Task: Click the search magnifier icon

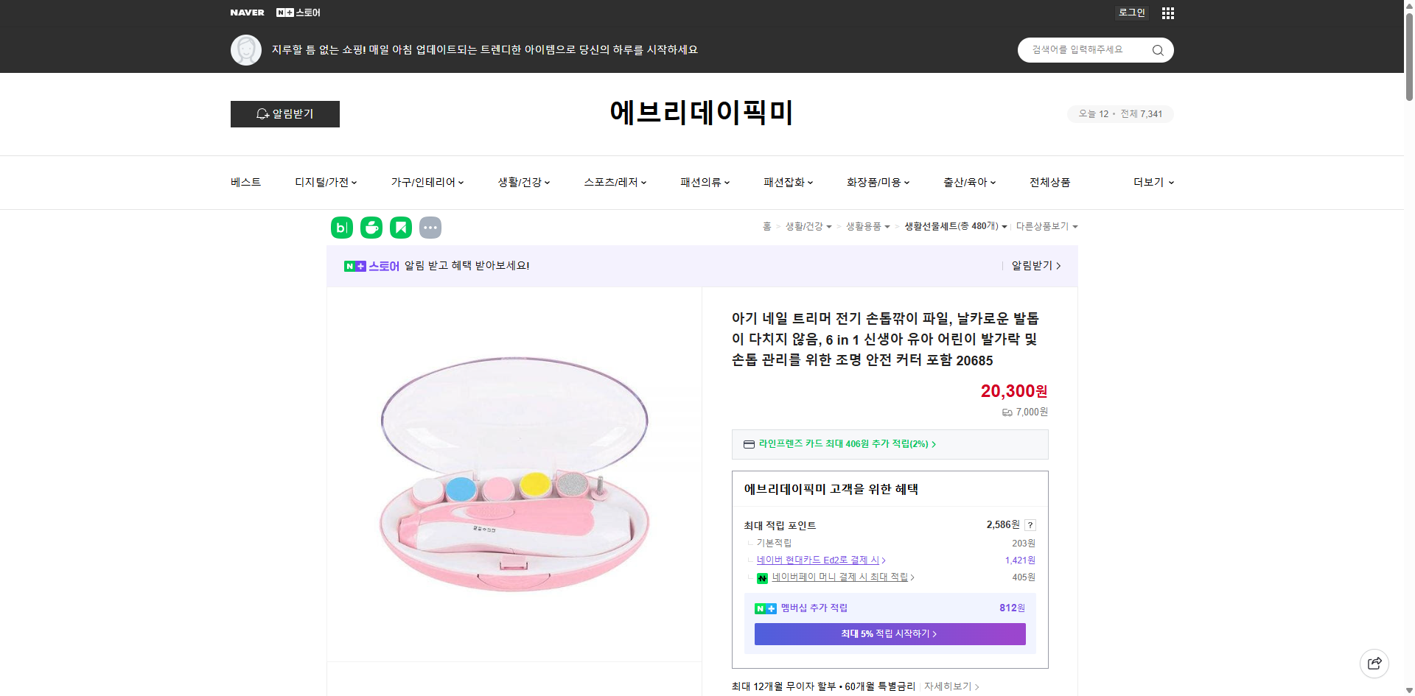Action: click(1157, 49)
